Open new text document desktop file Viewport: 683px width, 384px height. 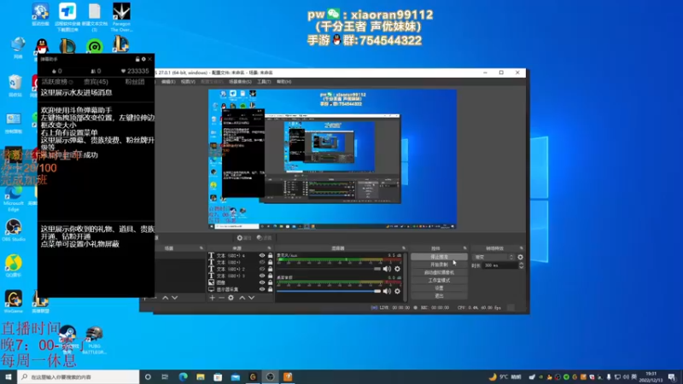pos(94,16)
